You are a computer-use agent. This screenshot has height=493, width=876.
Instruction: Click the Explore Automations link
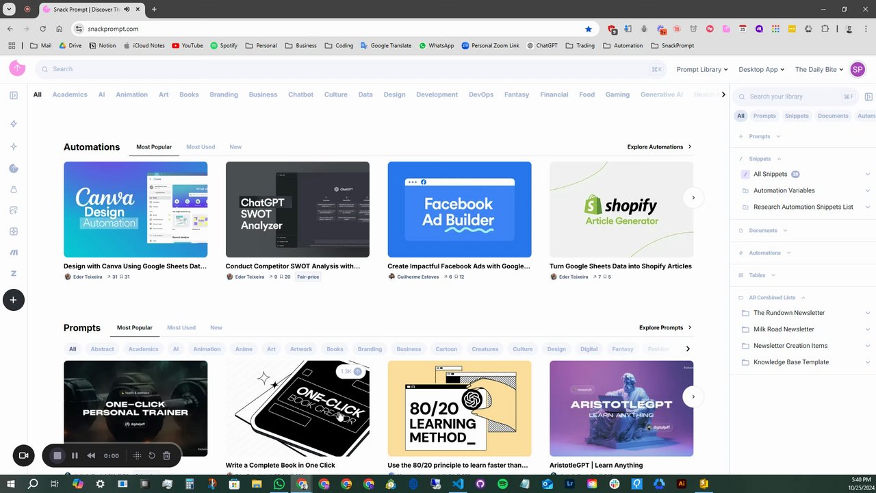[659, 147]
